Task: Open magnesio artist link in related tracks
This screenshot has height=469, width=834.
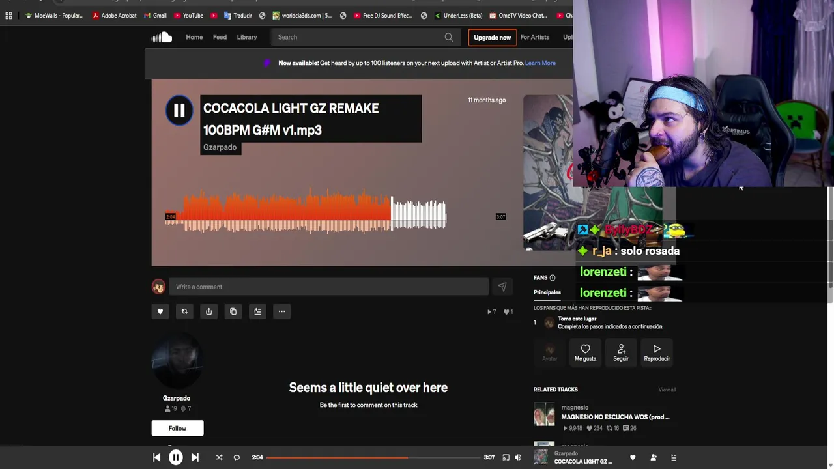Action: (x=575, y=408)
